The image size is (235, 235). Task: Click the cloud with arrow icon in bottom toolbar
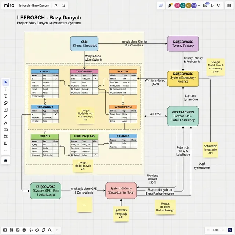(30, 230)
